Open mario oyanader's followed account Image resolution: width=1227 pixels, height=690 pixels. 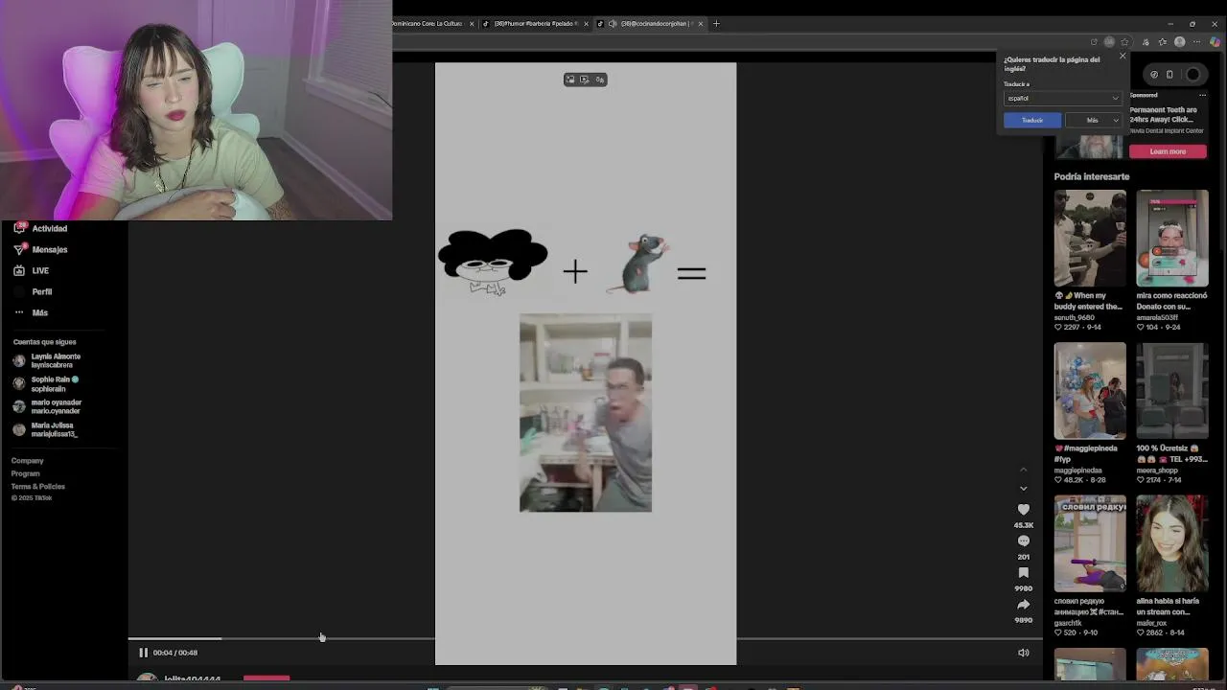[47, 406]
